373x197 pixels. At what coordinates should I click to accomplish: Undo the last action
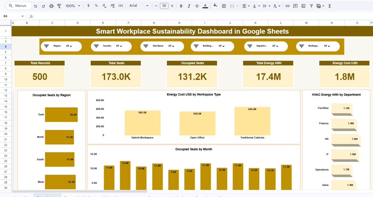coord(35,6)
